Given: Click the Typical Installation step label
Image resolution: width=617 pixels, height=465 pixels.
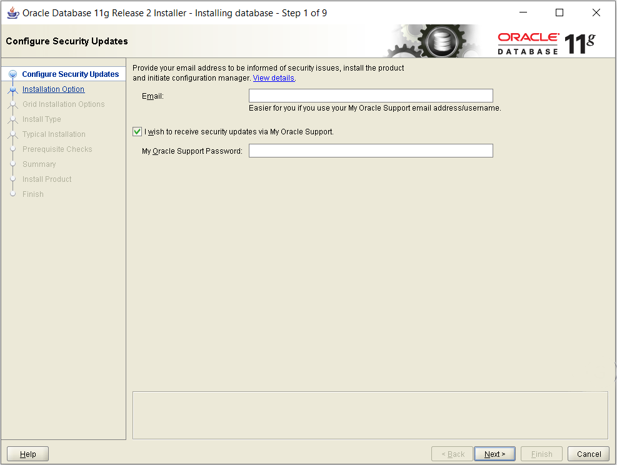Looking at the screenshot, I should tap(54, 134).
